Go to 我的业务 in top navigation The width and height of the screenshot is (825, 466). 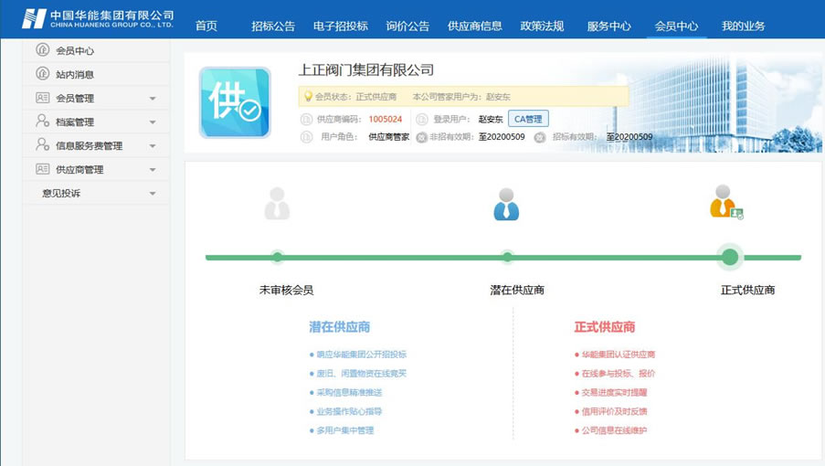(743, 26)
